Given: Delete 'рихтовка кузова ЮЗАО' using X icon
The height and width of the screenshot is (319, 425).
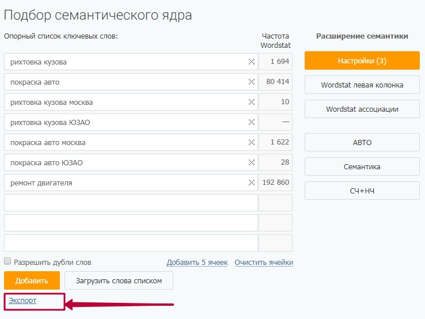Looking at the screenshot, I should (251, 122).
